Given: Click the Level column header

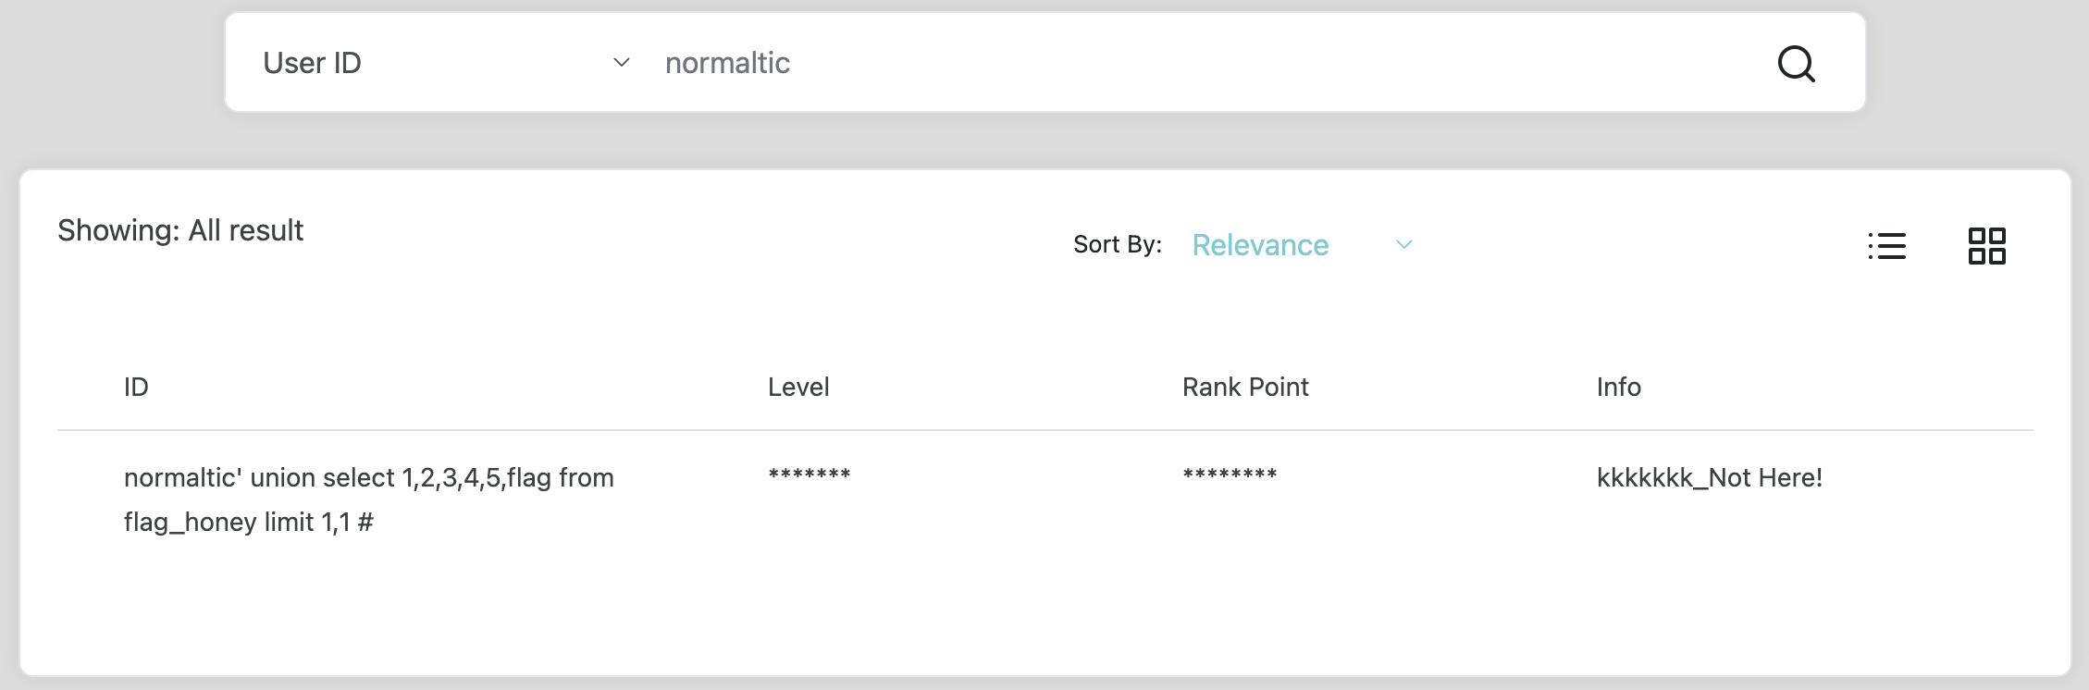Looking at the screenshot, I should [798, 387].
